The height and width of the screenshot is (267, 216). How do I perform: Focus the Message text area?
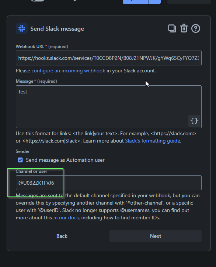[x=109, y=107]
